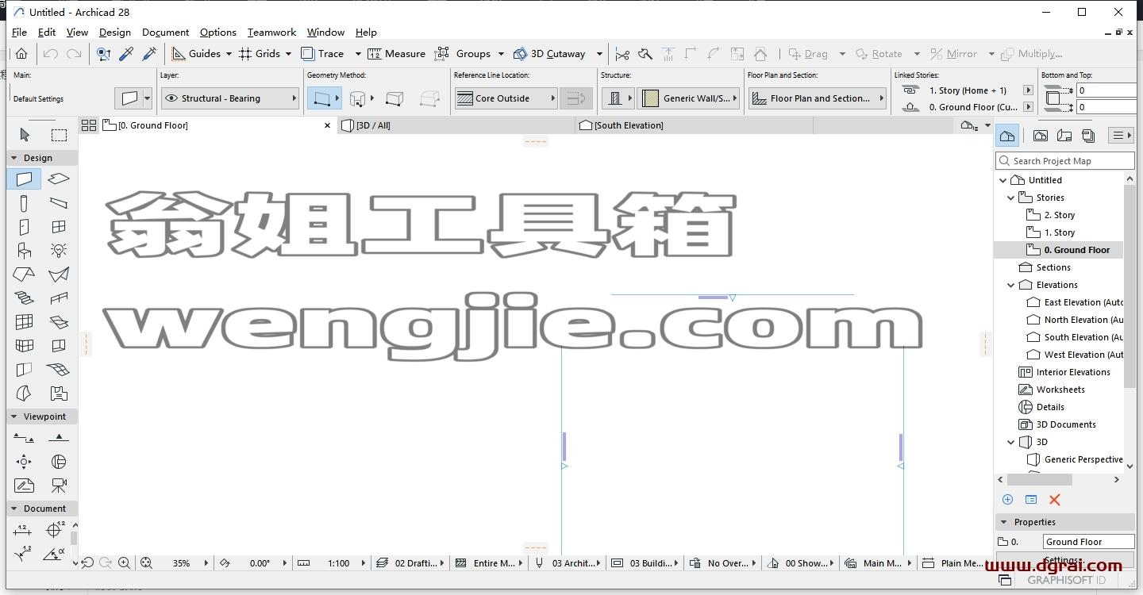
Task: Toggle 3D Cutaway
Action: coord(549,54)
